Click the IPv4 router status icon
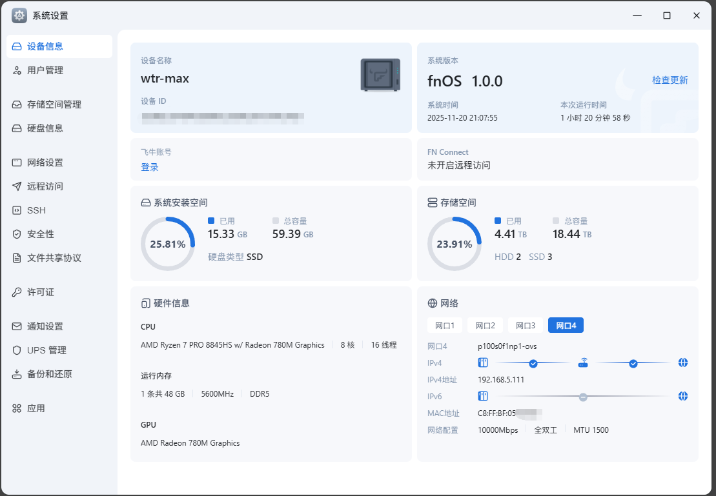This screenshot has width=716, height=496. click(x=583, y=363)
